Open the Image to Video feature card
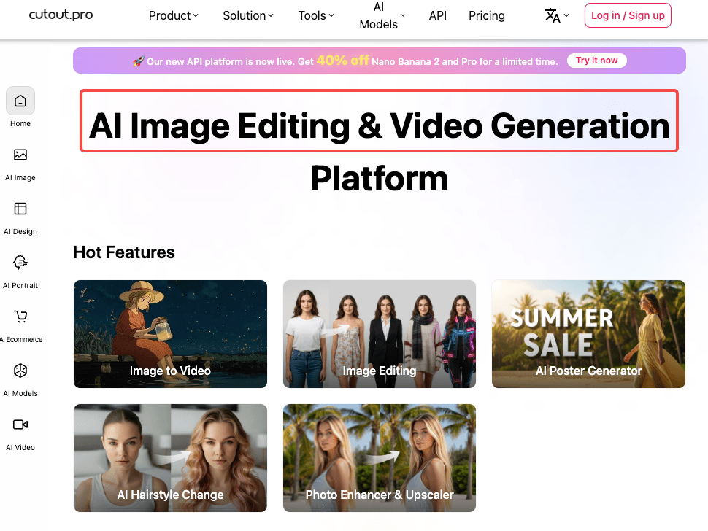Screen dimensions: 708x531 pyautogui.click(x=170, y=334)
